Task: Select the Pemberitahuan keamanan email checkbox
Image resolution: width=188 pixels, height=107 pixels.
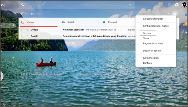Action: (23, 36)
